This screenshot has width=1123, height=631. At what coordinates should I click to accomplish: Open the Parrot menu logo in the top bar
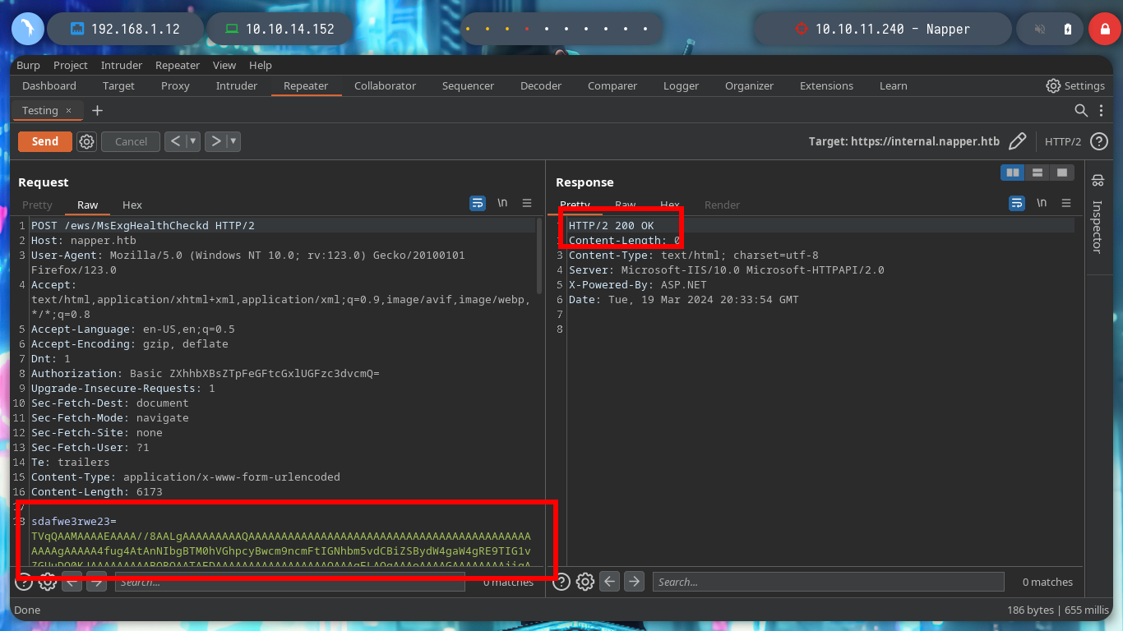click(x=27, y=29)
